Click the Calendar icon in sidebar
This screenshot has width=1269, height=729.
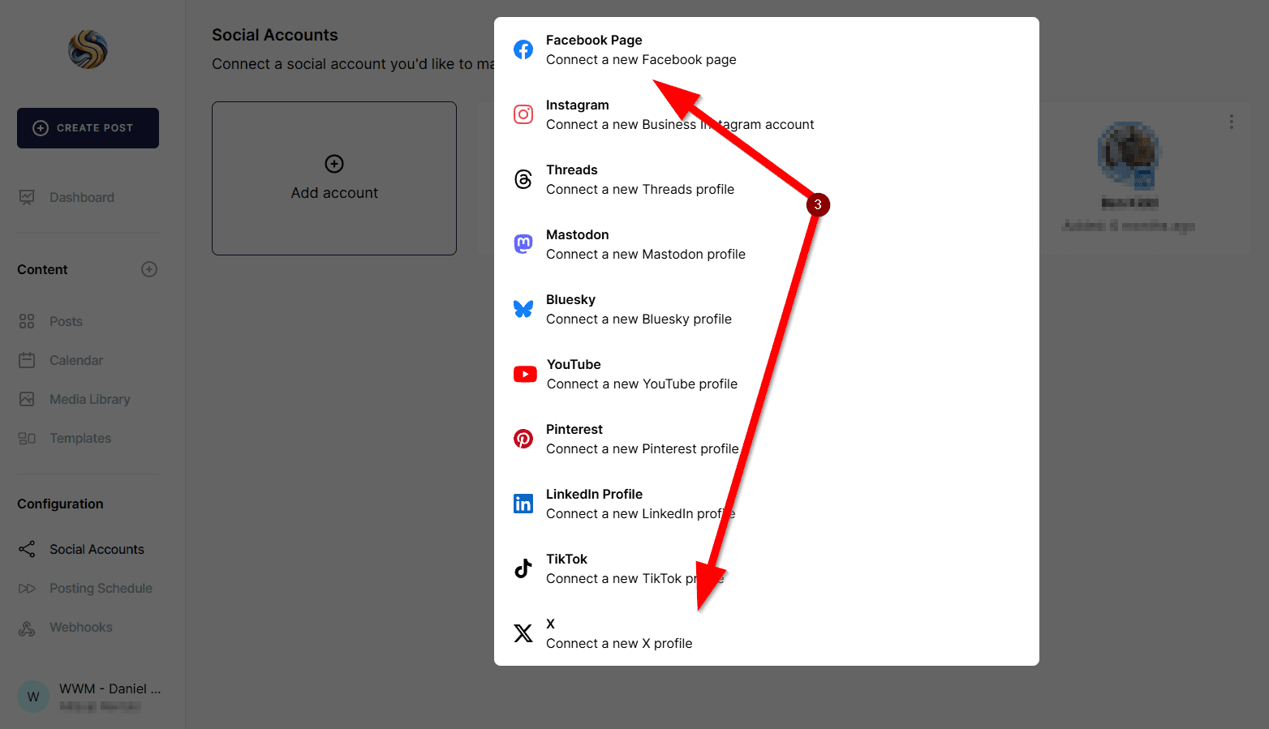pos(27,360)
